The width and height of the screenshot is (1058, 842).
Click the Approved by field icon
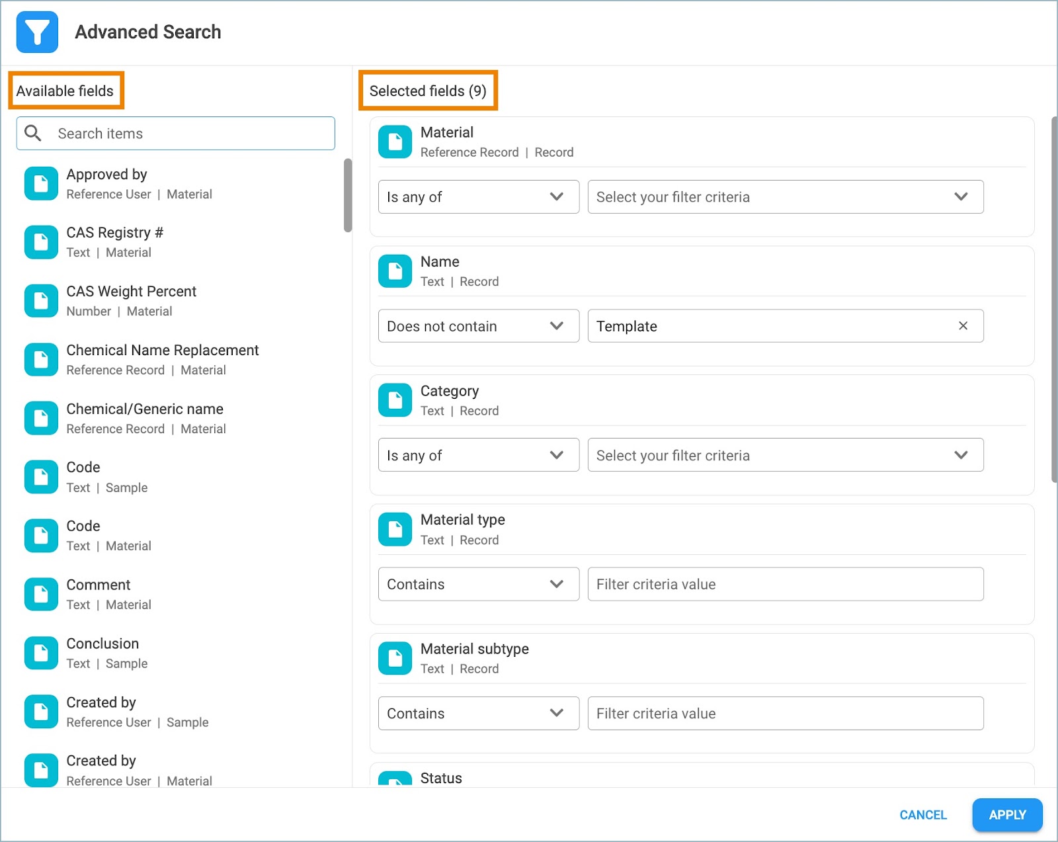41,184
